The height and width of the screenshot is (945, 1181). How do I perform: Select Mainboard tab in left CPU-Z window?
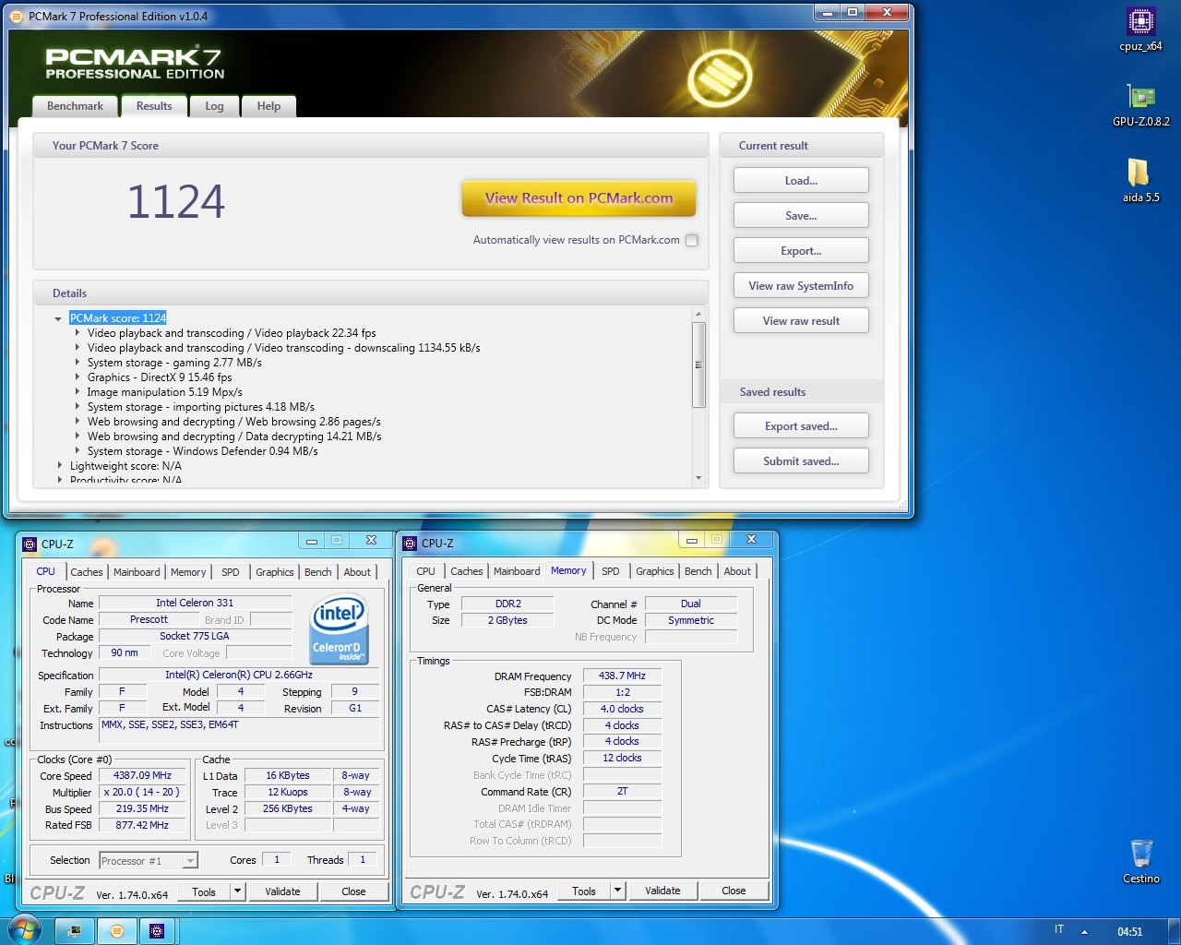137,572
